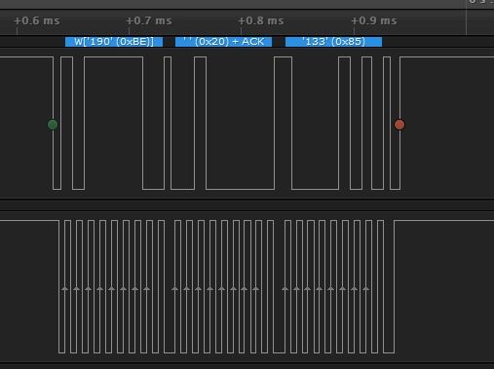Image resolution: width=494 pixels, height=369 pixels.
Task: Click the +0.9 ms time ruler label
Action: pos(374,20)
